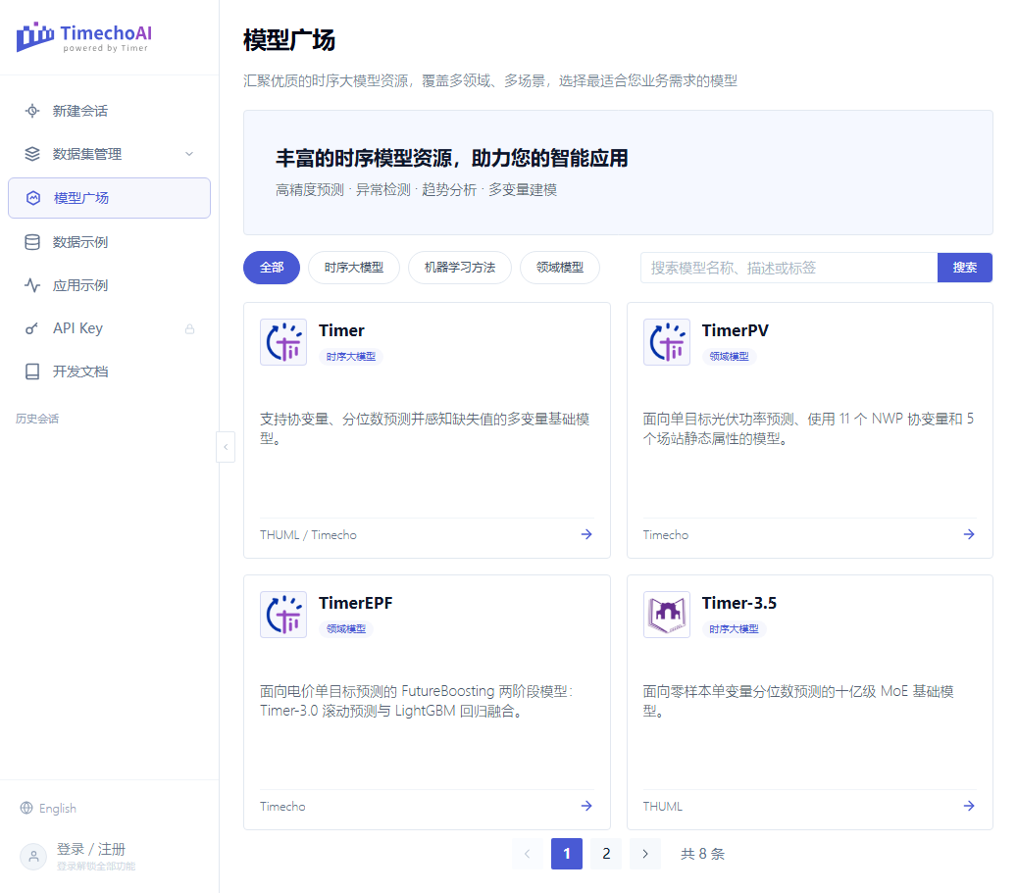The width and height of the screenshot is (1017, 893).
Task: Click the Timer-3.5 model title
Action: point(739,603)
